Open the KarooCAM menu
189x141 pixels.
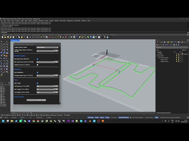77,21
